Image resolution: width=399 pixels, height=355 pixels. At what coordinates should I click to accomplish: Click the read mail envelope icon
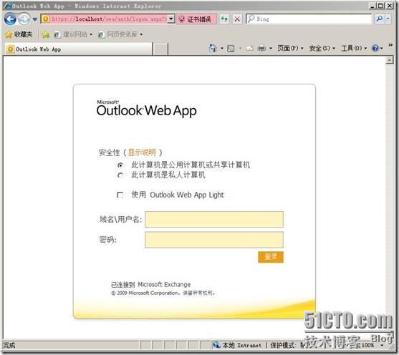pos(249,48)
